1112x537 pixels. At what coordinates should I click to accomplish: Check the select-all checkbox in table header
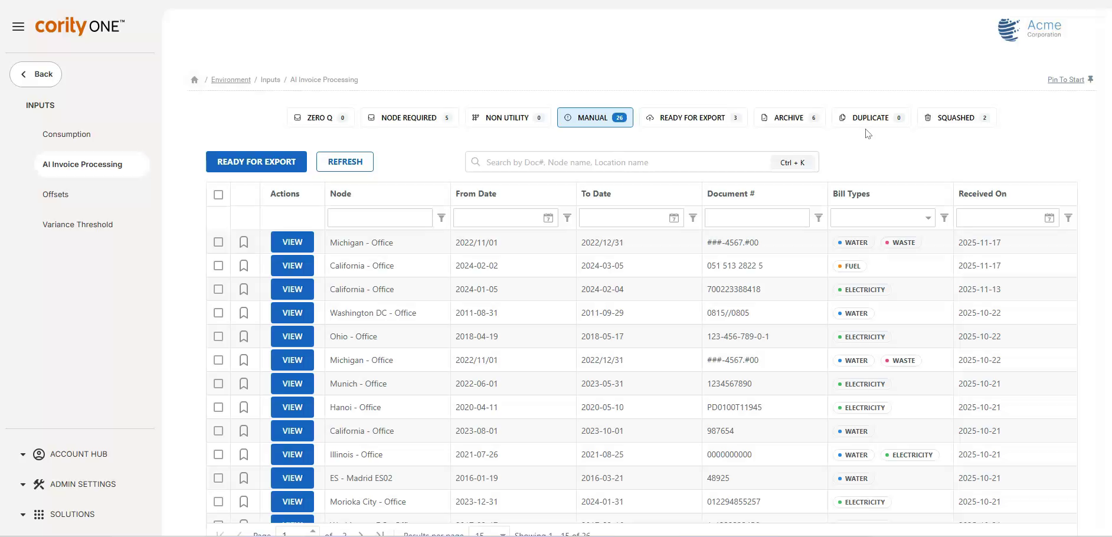[218, 194]
